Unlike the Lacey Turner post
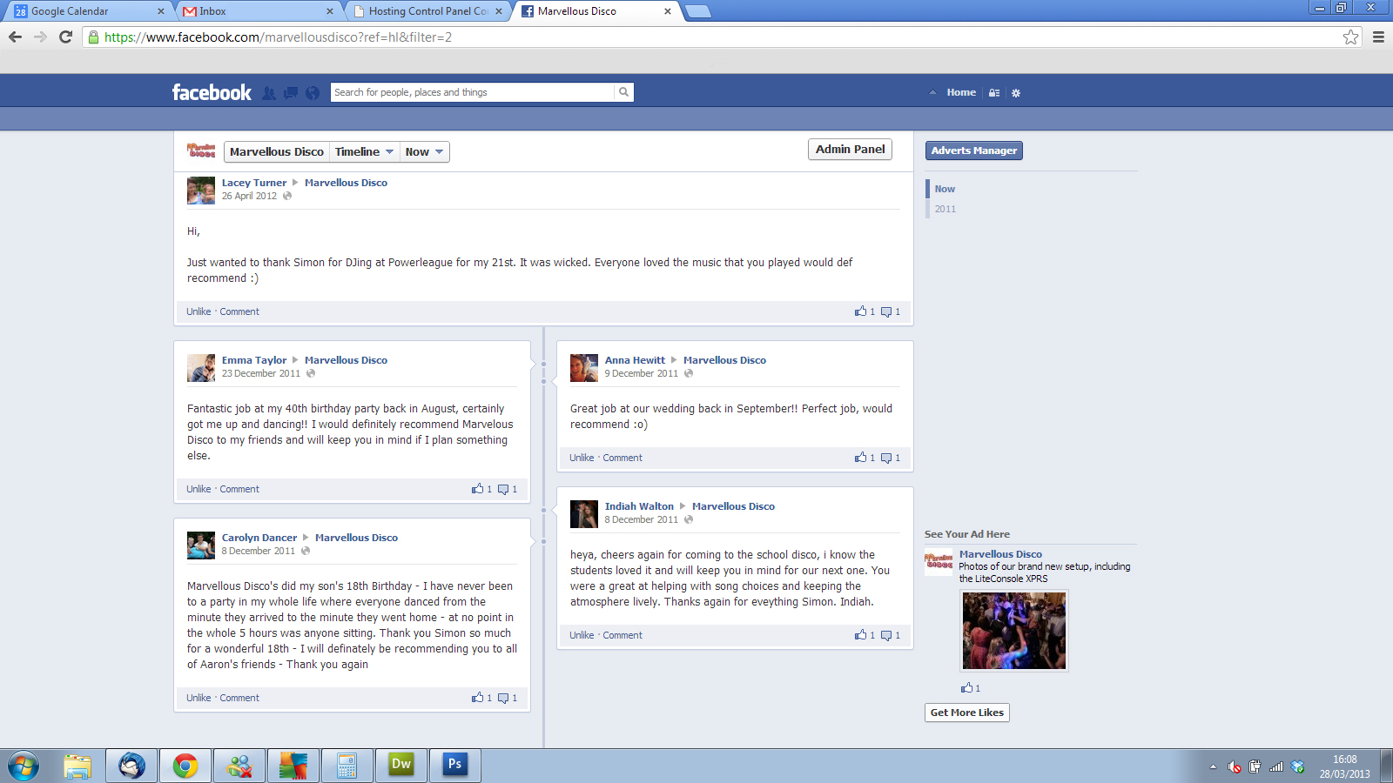 click(x=199, y=311)
